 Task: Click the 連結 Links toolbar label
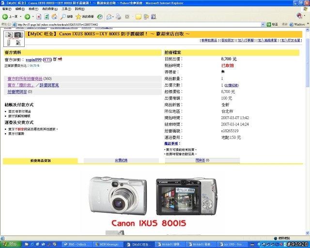(x=284, y=24)
